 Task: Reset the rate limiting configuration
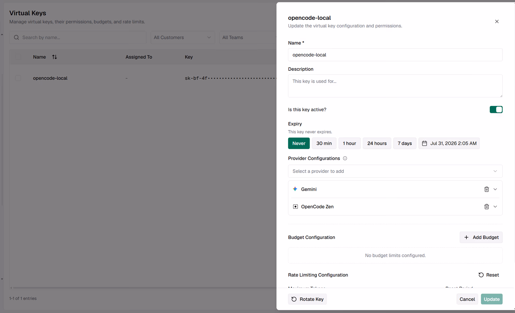point(489,275)
